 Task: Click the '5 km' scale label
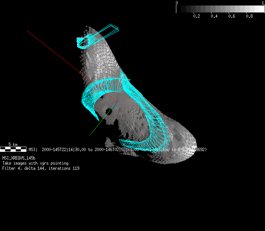13,144
